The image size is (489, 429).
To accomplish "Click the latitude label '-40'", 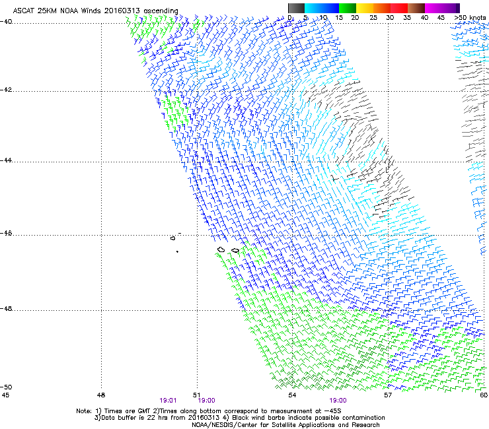I will (x=6, y=22).
